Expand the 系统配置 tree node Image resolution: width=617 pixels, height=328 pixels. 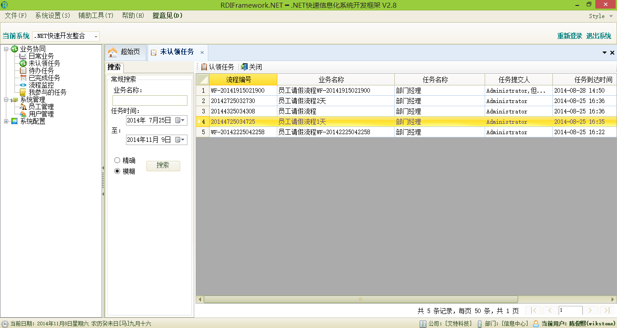tap(6, 121)
